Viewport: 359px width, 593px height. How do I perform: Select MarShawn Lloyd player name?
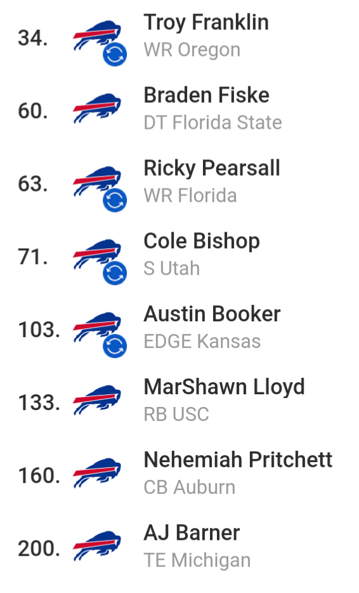(x=224, y=388)
